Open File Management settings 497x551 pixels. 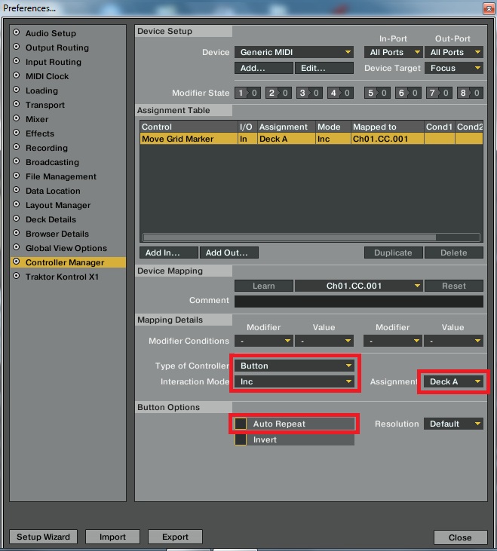pos(61,176)
